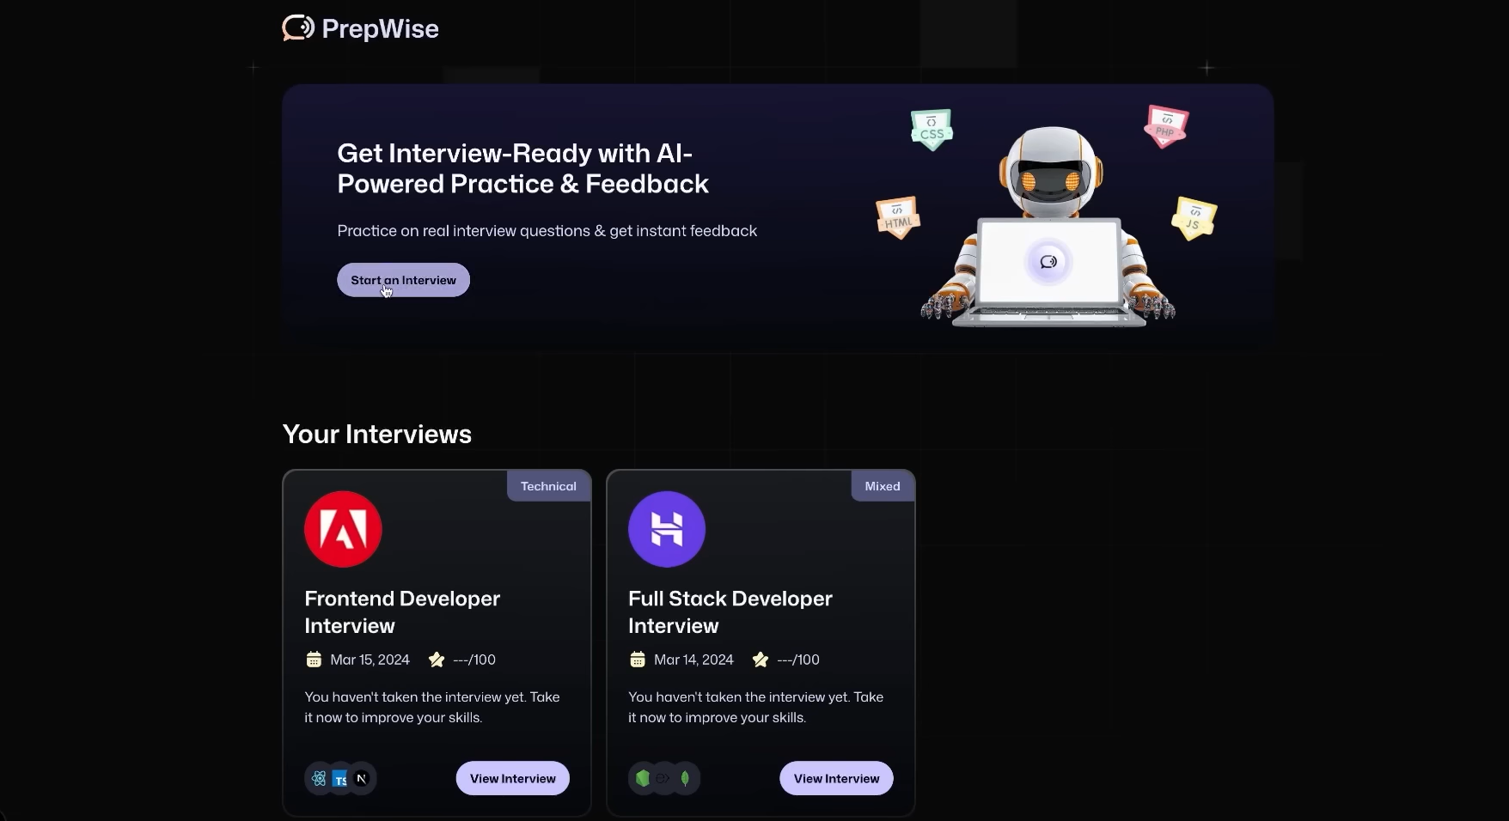The width and height of the screenshot is (1509, 821).
Task: Click the React tech icon on Frontend card
Action: (319, 779)
